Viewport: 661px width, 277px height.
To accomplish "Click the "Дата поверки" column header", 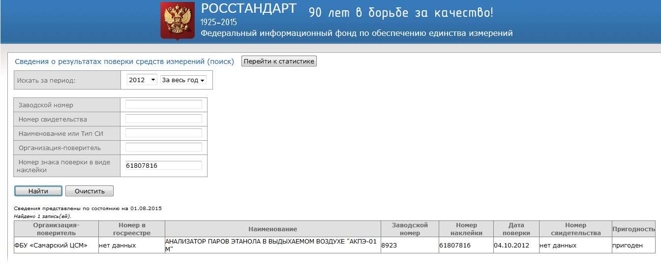I will click(x=516, y=229).
